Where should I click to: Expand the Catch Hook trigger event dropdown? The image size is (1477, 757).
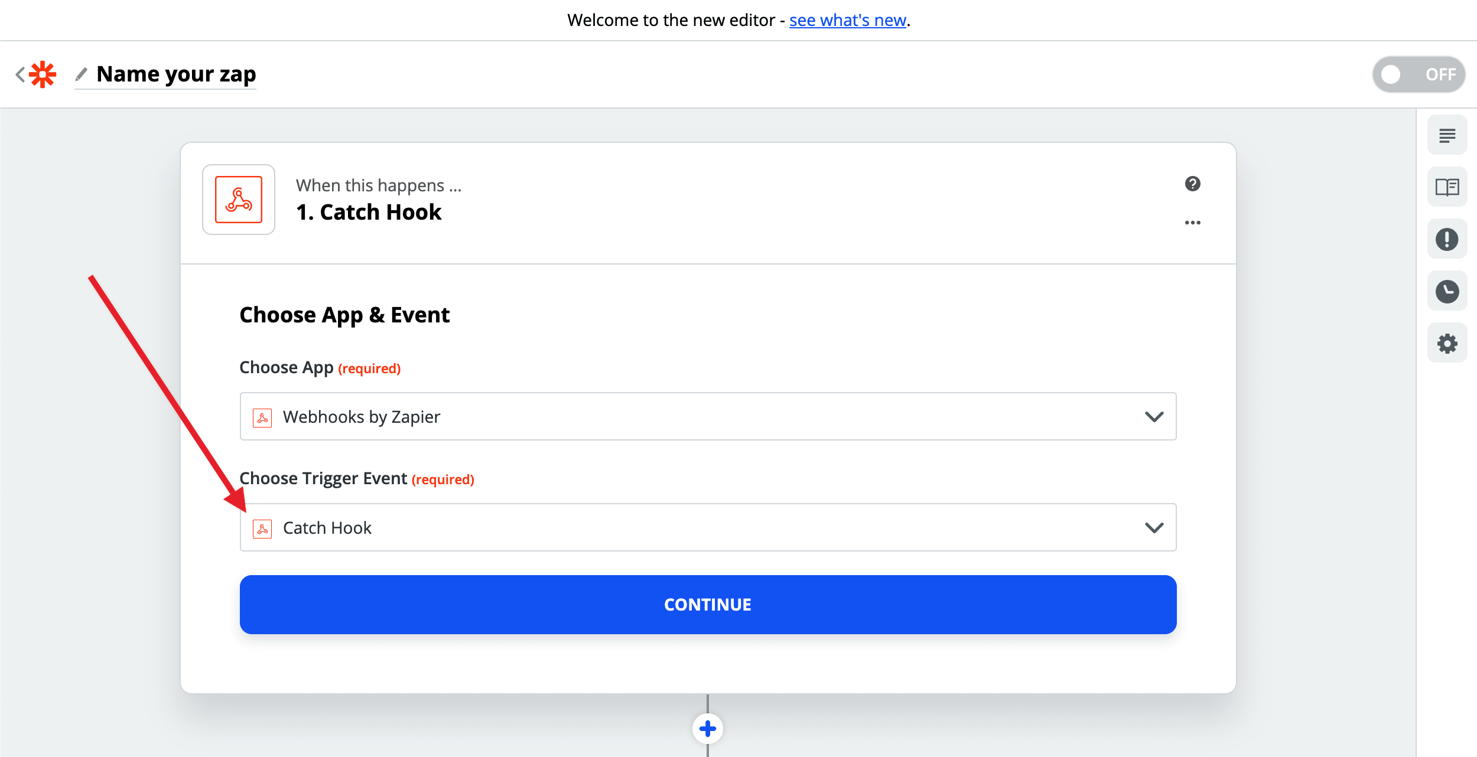pyautogui.click(x=707, y=527)
